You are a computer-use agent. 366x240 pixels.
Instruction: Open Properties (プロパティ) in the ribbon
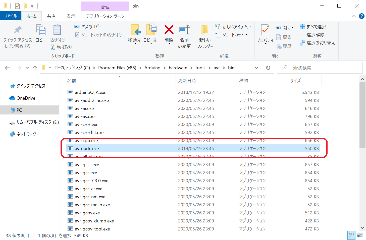(265, 30)
